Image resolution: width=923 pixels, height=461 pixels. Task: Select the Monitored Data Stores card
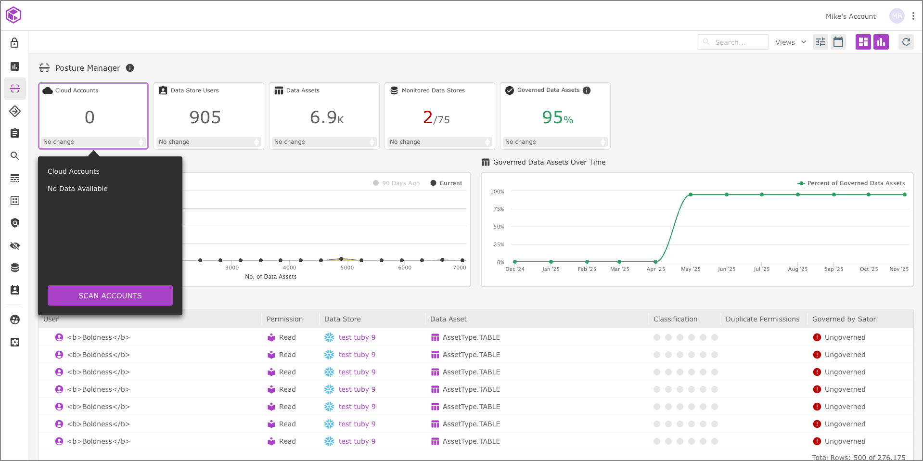coord(439,115)
